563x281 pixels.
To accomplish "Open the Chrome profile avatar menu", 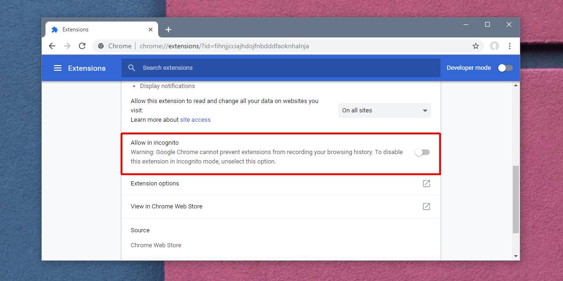I will [495, 46].
